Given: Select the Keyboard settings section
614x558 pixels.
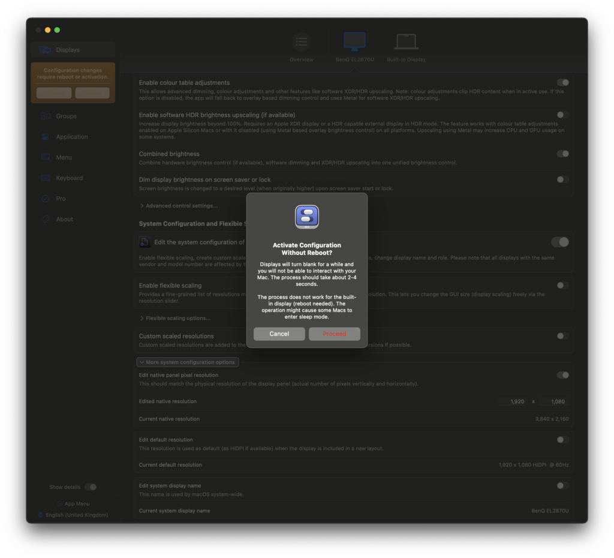Looking at the screenshot, I should pyautogui.click(x=69, y=178).
